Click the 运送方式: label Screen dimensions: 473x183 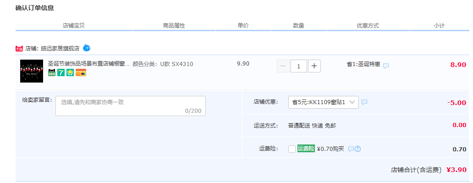266,126
